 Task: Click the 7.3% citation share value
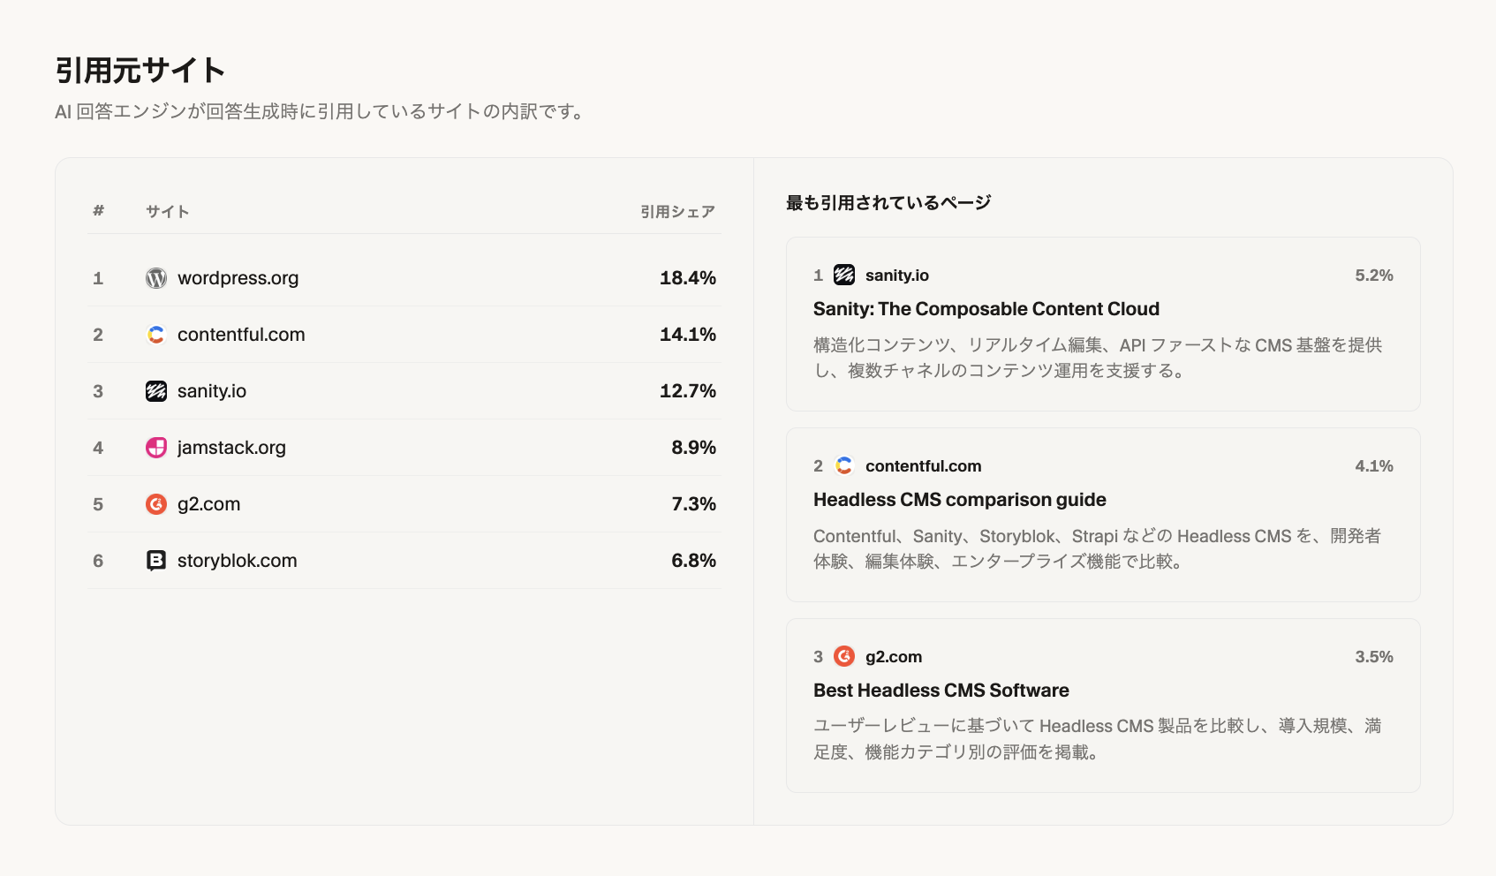pyautogui.click(x=693, y=504)
